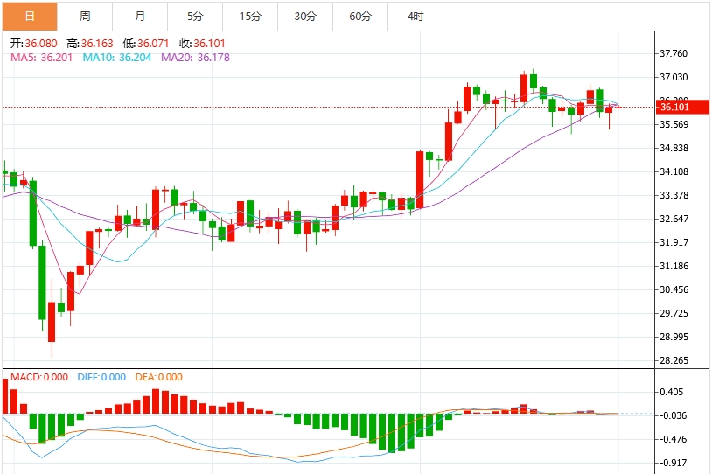
Task: Open the 30分 timeframe tab
Action: click(x=305, y=17)
